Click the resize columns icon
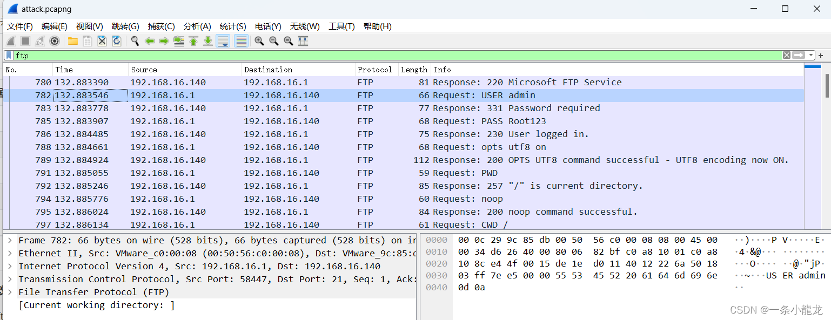 303,41
